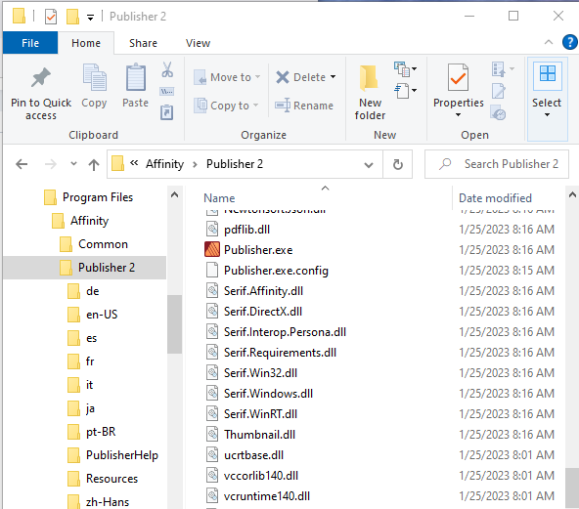Viewport: 579px width, 509px height.
Task: Expand the Properties dropdown arrow
Action: [x=458, y=115]
